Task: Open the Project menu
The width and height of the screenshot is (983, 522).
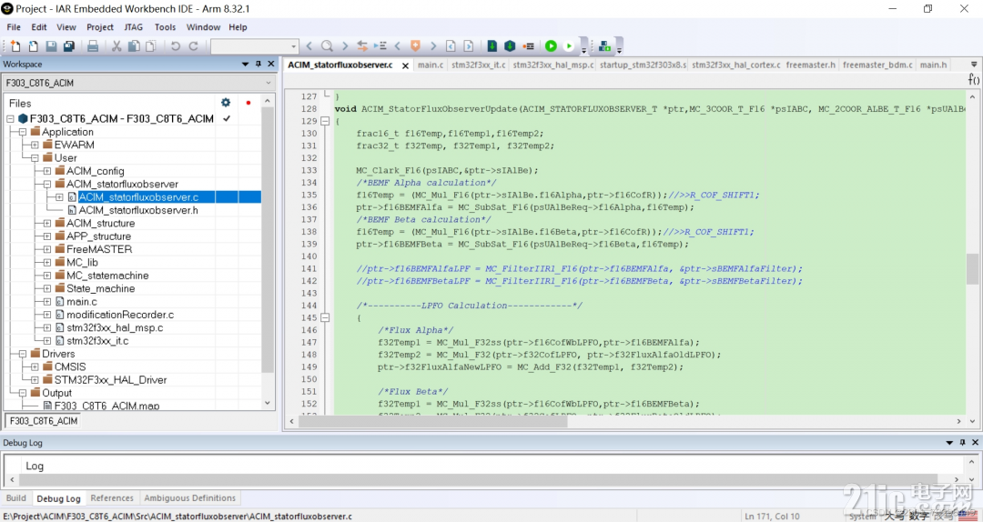Action: [x=100, y=27]
